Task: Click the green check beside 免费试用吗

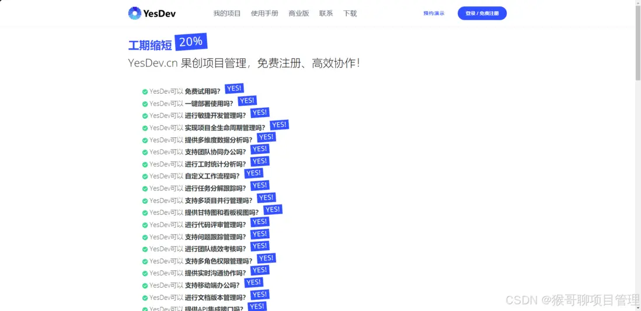Action: pos(145,91)
